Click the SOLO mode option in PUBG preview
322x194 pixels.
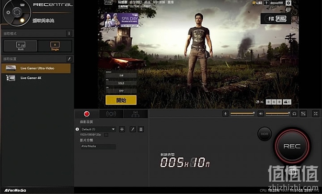click(x=121, y=83)
